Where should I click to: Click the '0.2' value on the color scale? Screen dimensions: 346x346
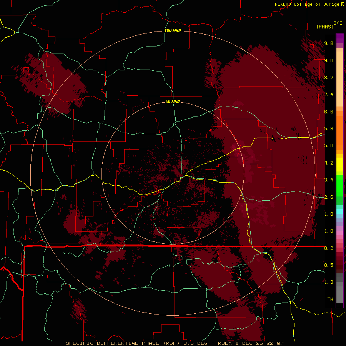click(x=329, y=248)
